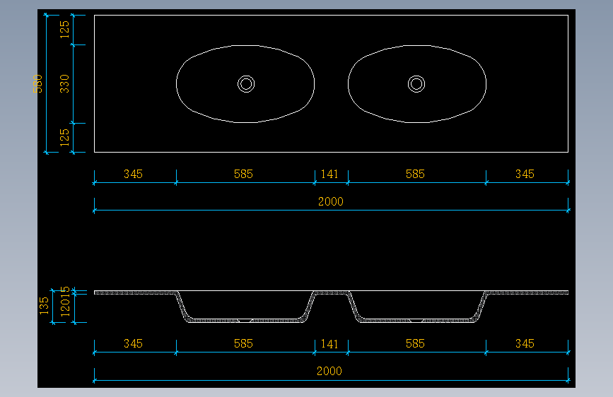The height and width of the screenshot is (397, 613).
Task: Click the right 585 dimension under the plan view
Action: pyautogui.click(x=415, y=174)
